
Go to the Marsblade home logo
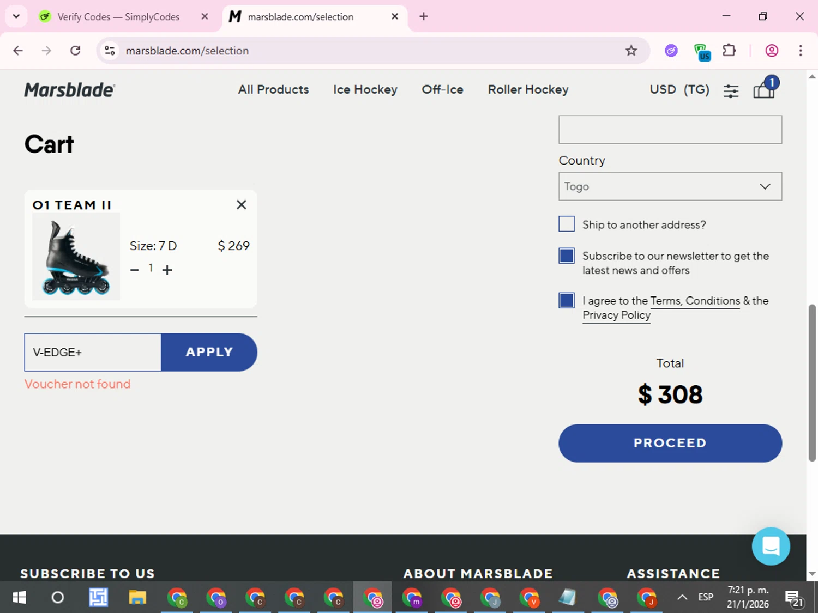[70, 90]
